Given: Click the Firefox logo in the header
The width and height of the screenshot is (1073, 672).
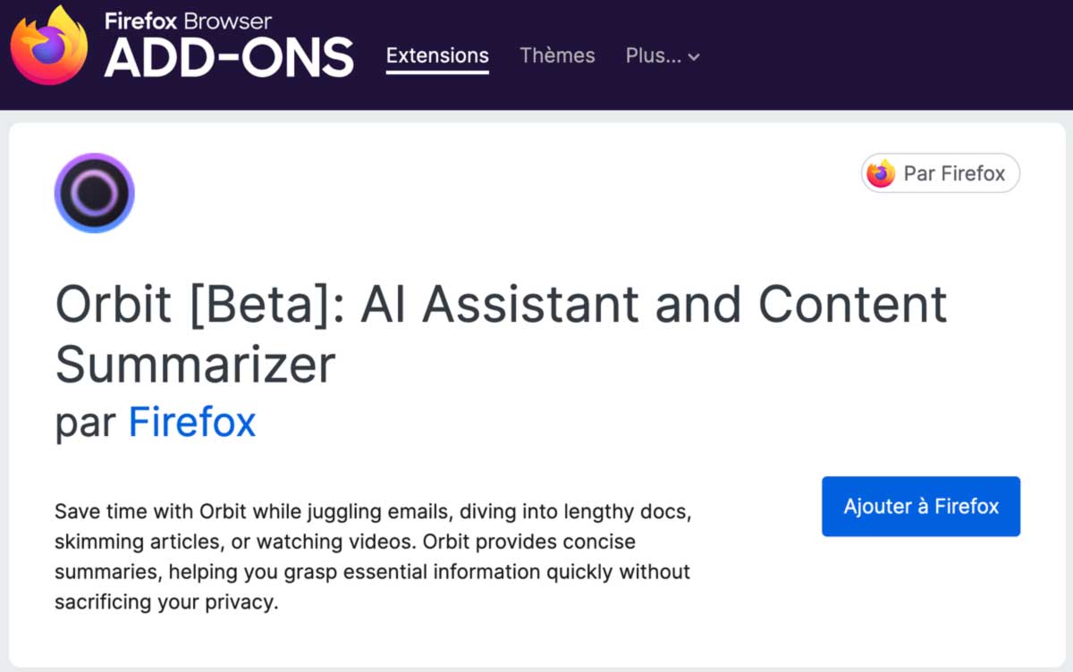Looking at the screenshot, I should click(x=49, y=45).
